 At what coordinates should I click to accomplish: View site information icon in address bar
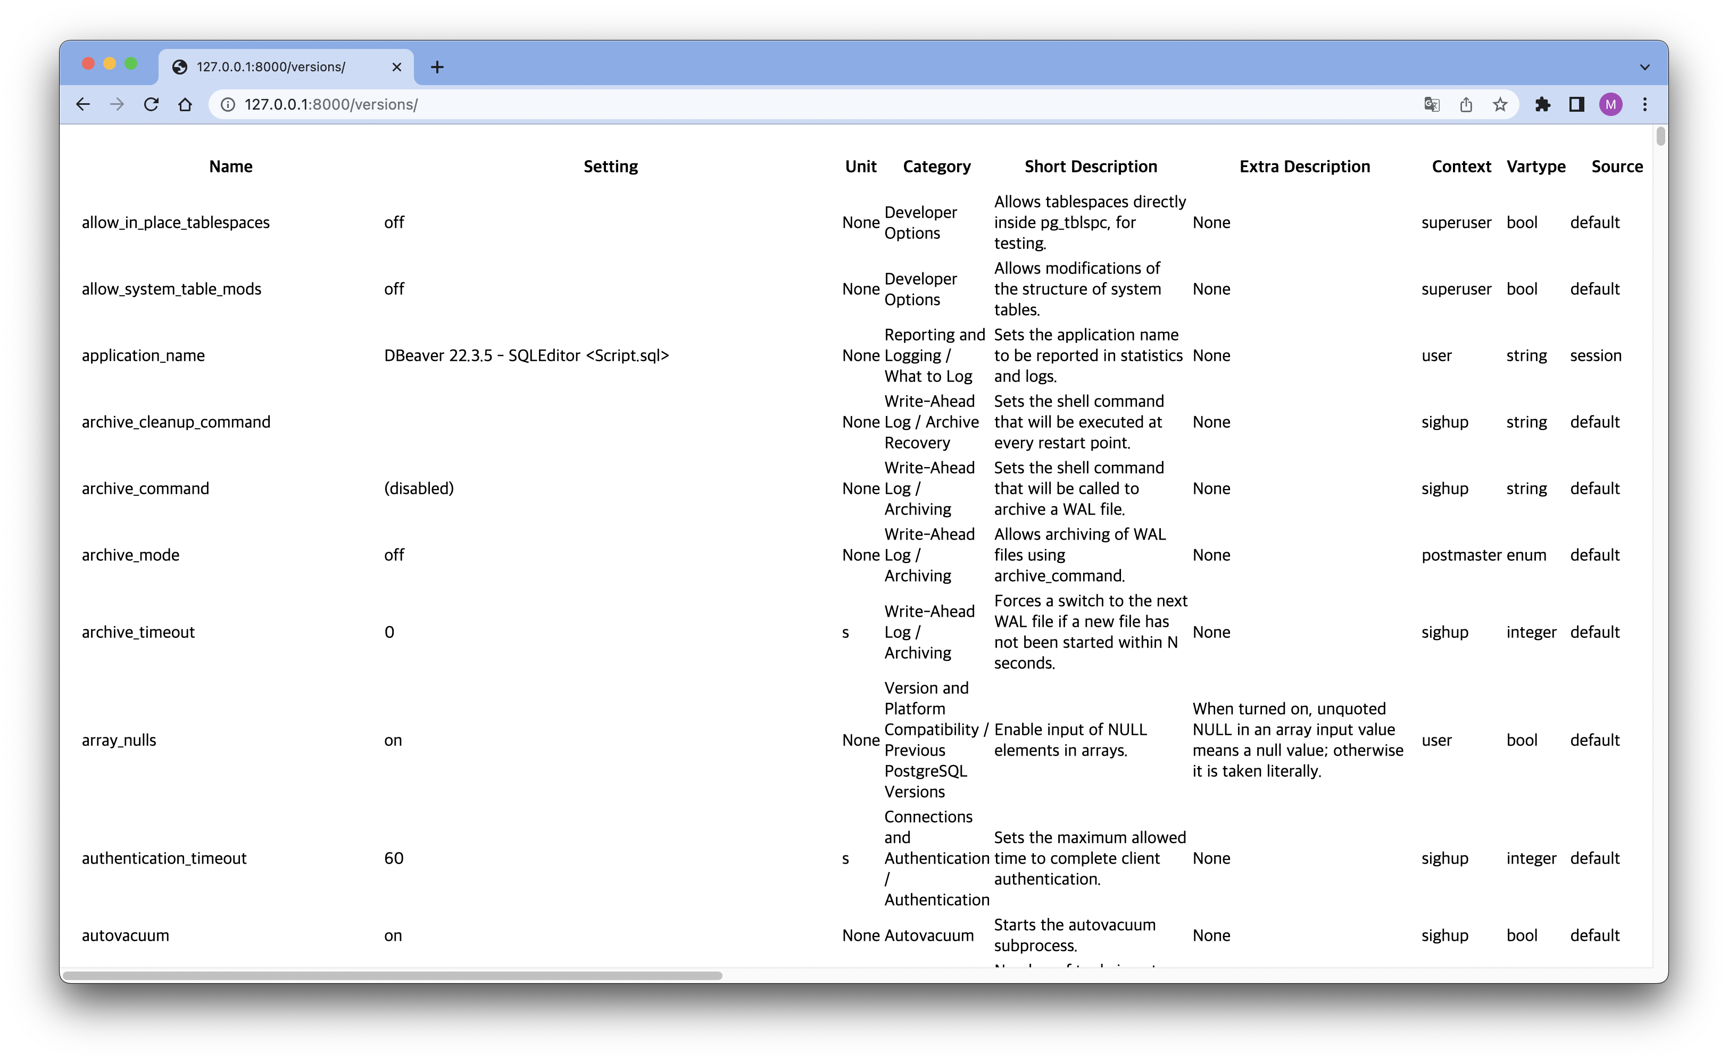[x=228, y=105]
